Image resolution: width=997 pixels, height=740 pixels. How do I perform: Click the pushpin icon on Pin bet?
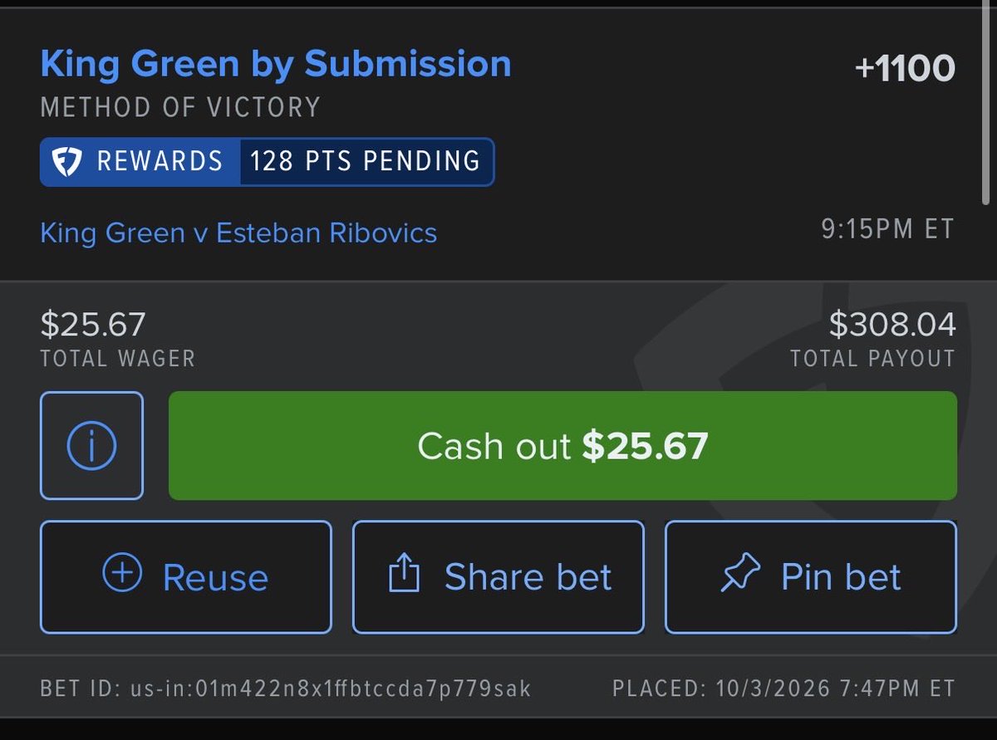pyautogui.click(x=741, y=575)
